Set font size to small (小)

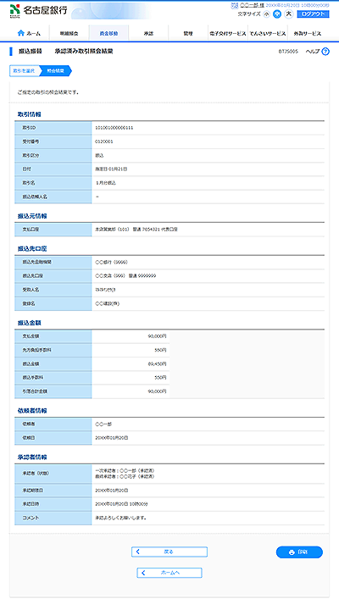(x=266, y=14)
